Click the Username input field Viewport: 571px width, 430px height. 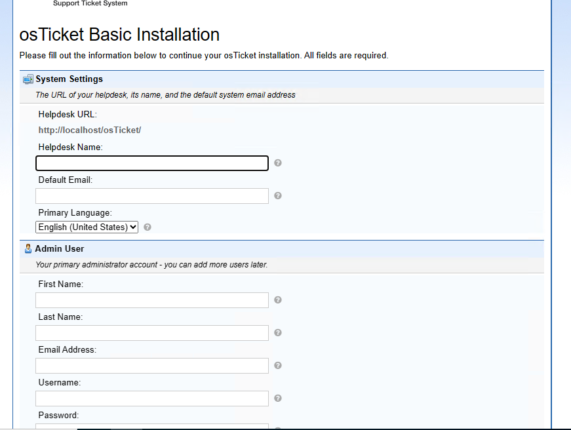[152, 399]
